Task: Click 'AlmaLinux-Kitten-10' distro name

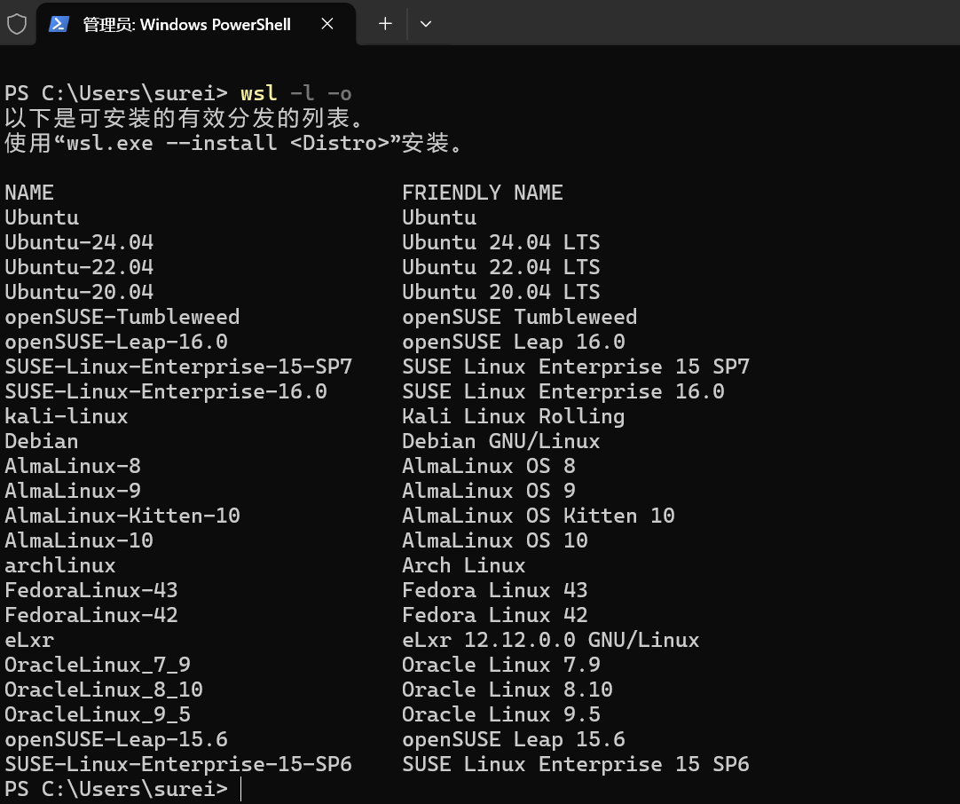Action: click(x=122, y=516)
